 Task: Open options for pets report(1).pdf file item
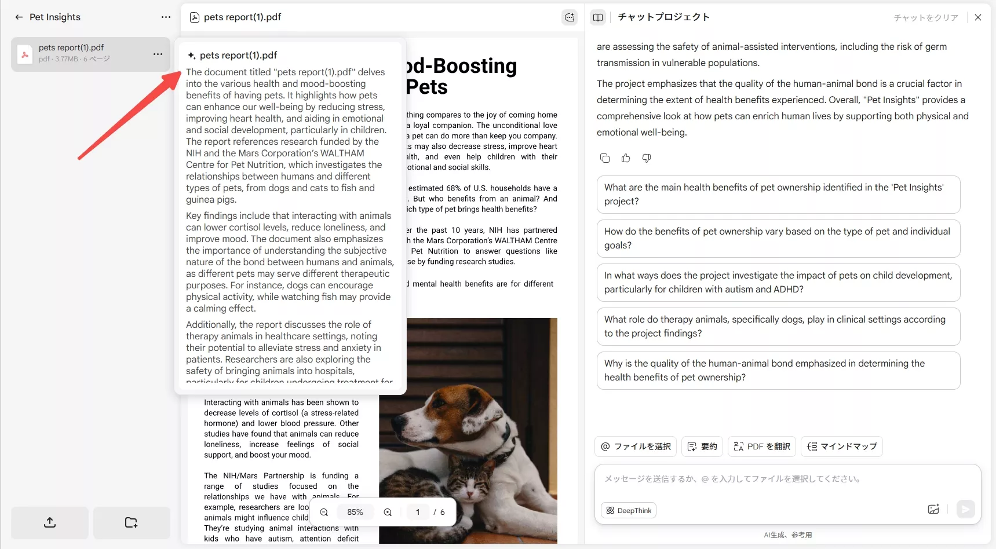pos(158,54)
